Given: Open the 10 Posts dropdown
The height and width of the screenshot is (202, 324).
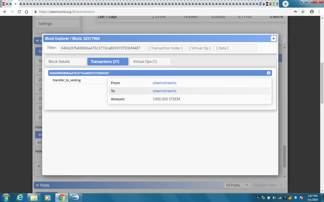Looking at the screenshot, I should point(237,185).
